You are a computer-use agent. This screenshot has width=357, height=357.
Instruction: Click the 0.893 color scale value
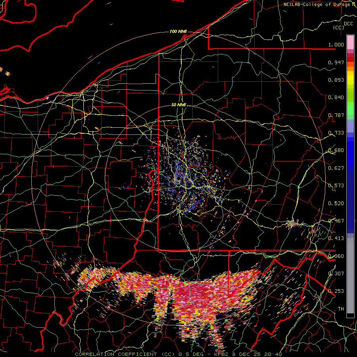point(336,80)
